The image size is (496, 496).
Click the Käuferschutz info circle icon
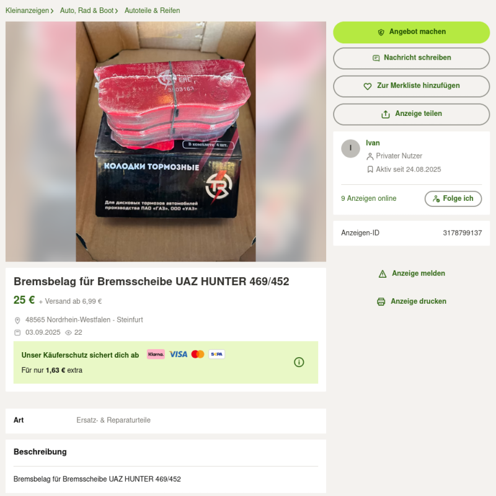299,362
